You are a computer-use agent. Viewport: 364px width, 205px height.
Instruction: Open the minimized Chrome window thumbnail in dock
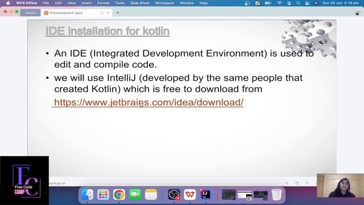coord(245,195)
